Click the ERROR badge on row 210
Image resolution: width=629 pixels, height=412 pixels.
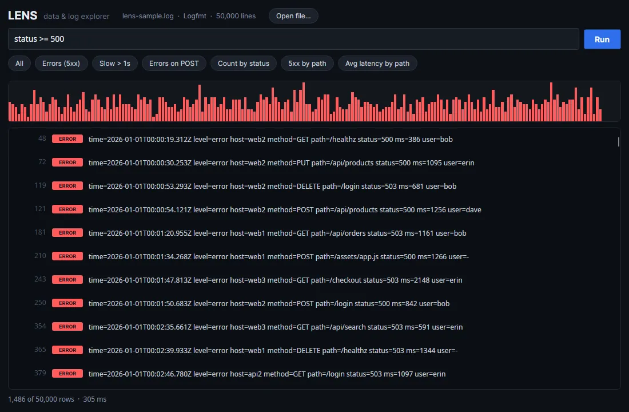pyautogui.click(x=67, y=256)
